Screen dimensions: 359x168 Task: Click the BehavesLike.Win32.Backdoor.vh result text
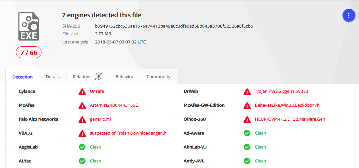click(287, 105)
